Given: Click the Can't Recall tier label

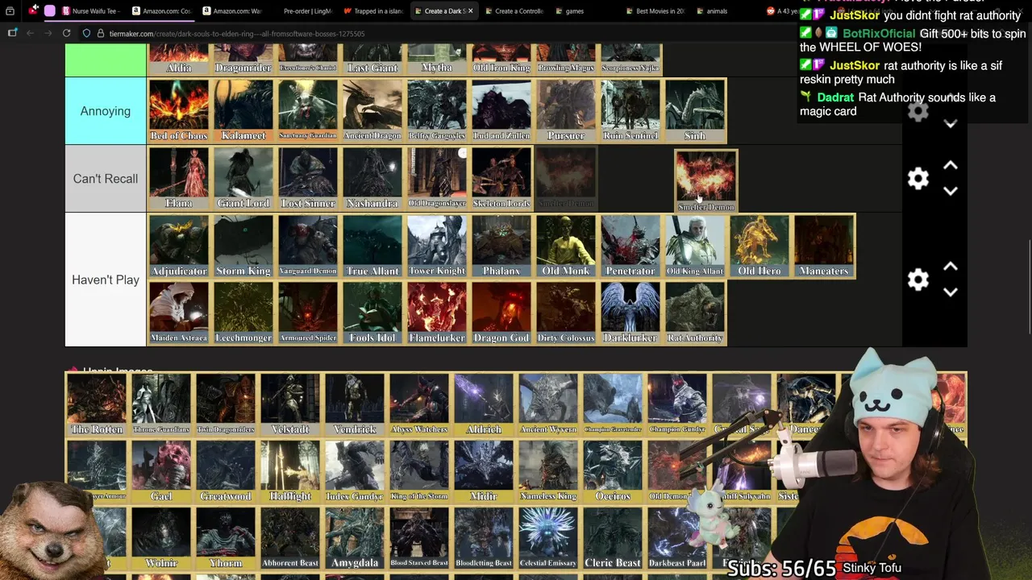Looking at the screenshot, I should click(106, 179).
